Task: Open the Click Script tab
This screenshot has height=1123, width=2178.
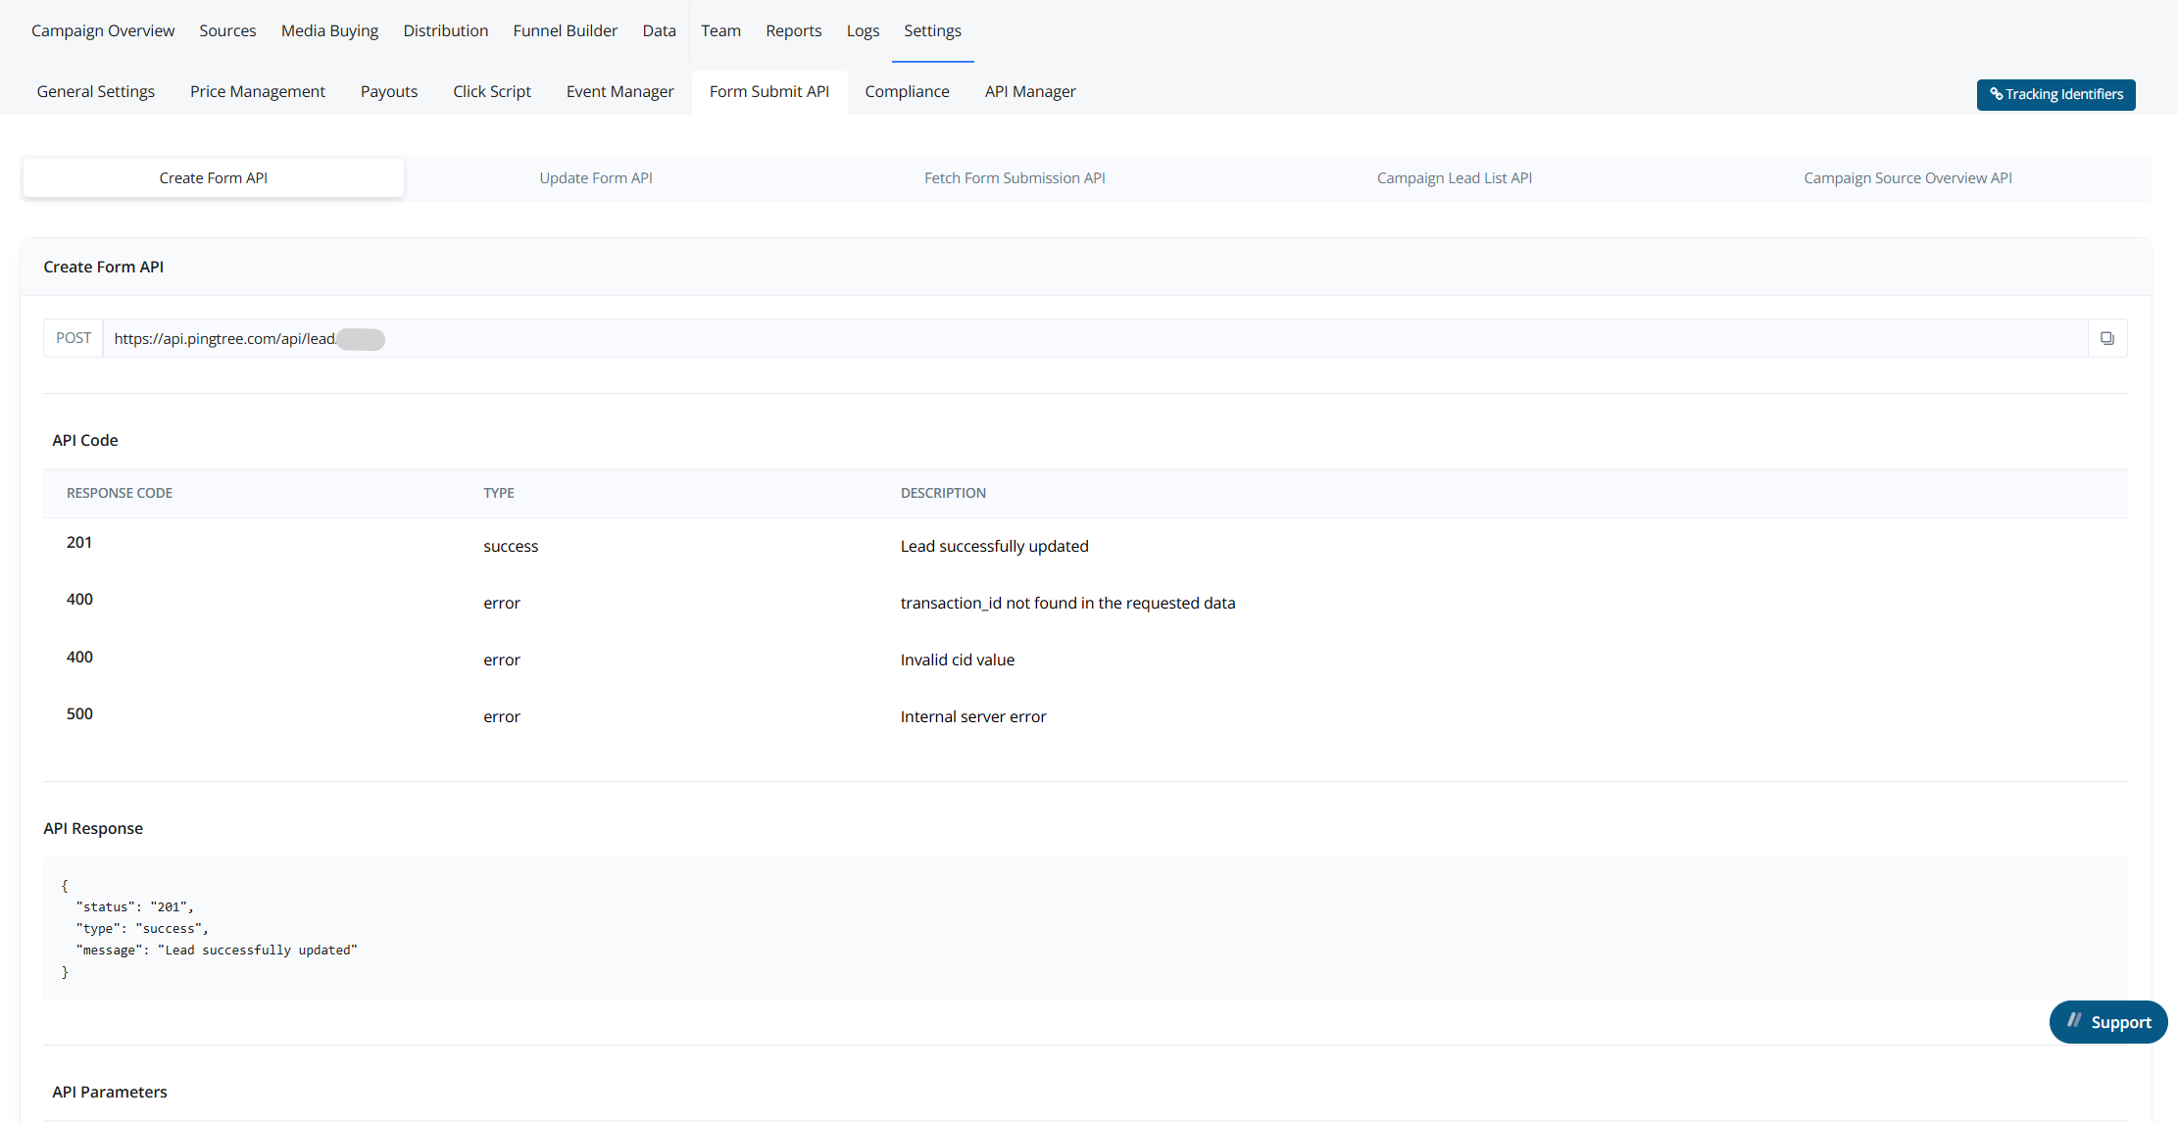Action: click(x=491, y=91)
